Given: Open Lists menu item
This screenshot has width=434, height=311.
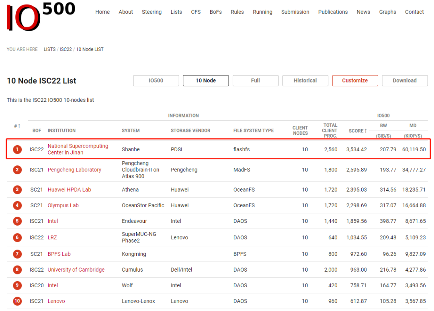Looking at the screenshot, I should [x=176, y=12].
